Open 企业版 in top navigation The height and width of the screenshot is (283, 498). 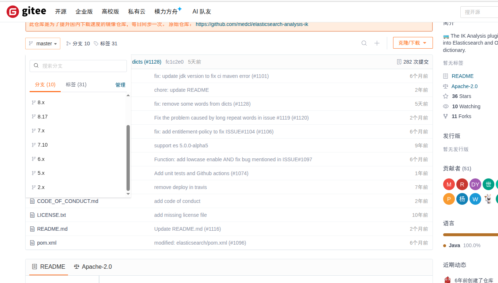click(x=84, y=12)
